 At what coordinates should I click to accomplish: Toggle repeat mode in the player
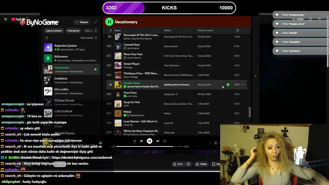(x=165, y=141)
